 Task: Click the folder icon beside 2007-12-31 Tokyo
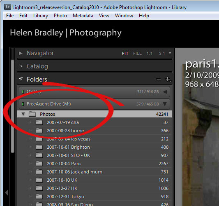click(x=39, y=197)
